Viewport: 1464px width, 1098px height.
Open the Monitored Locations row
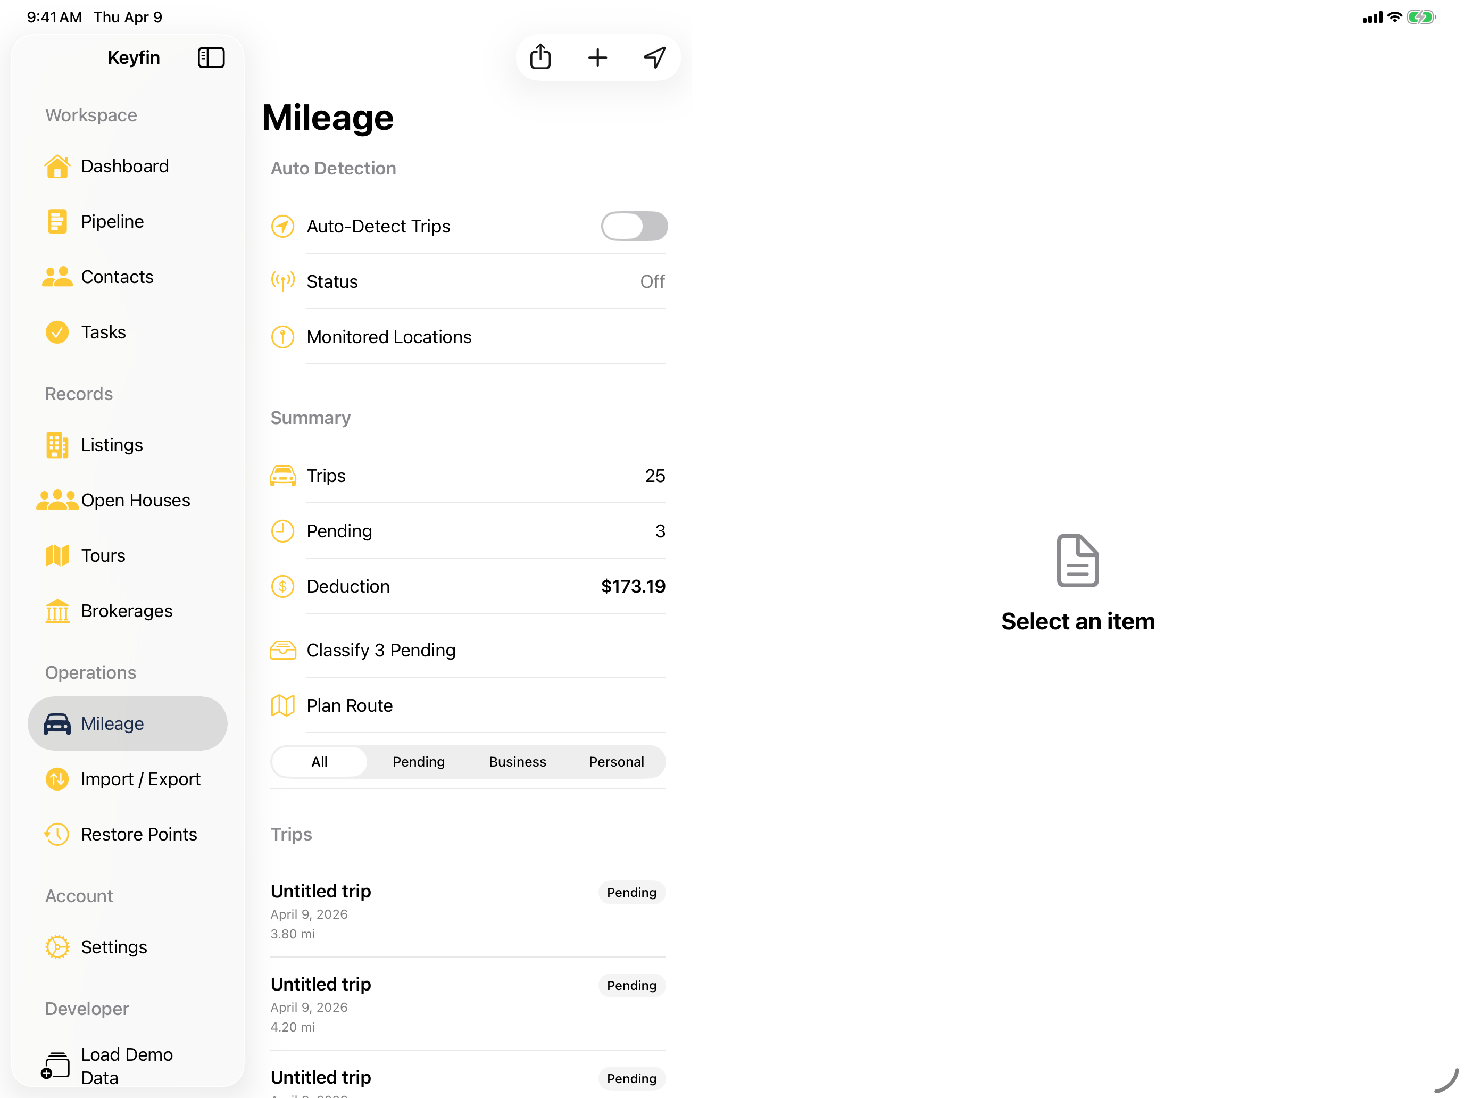click(x=468, y=337)
